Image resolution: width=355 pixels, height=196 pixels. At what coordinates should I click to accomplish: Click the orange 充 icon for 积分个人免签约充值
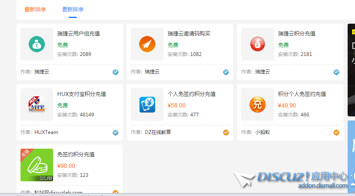coord(258,105)
